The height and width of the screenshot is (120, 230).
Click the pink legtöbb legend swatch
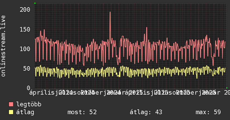(11, 104)
